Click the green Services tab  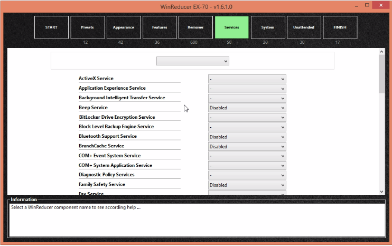tap(232, 27)
